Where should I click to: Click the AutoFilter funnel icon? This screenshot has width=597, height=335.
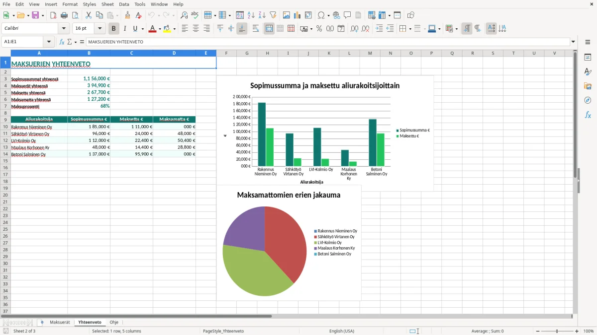coord(273,15)
